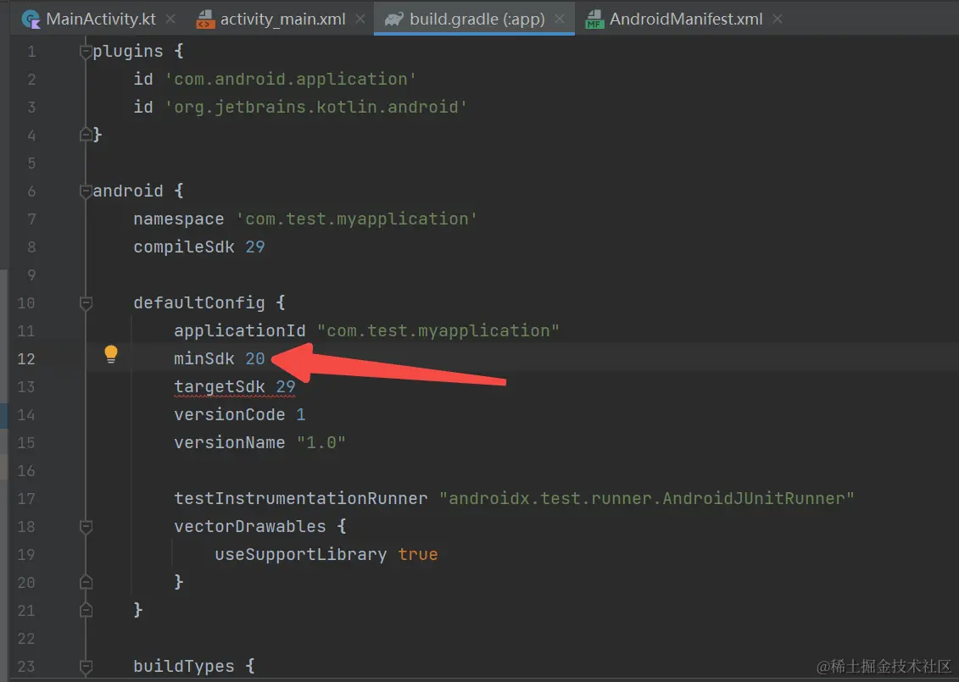Click the targetSdk value 29
This screenshot has height=682, width=959.
coord(286,387)
